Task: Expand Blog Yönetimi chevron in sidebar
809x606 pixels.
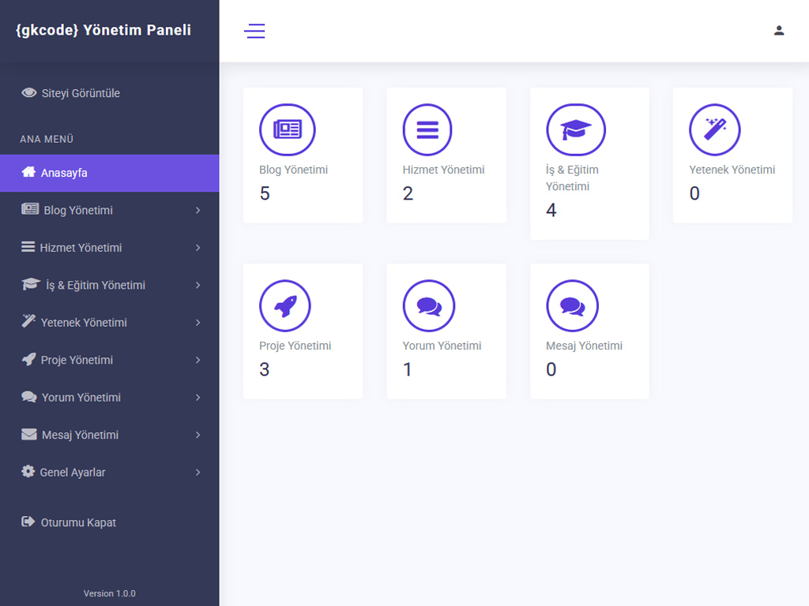Action: point(198,210)
